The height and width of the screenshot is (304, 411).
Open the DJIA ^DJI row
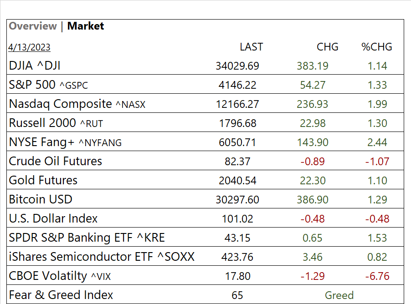tap(35, 66)
